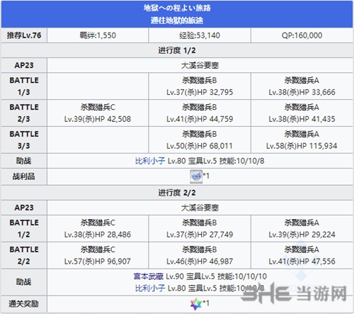
Task: Click AP23 label under 进行度 2/2
Action: (x=24, y=208)
